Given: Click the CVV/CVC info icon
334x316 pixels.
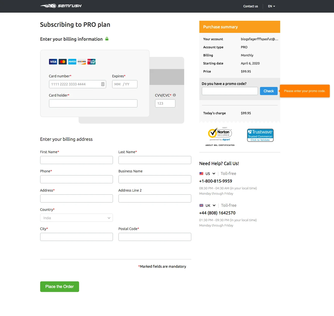Looking at the screenshot, I should [x=174, y=95].
